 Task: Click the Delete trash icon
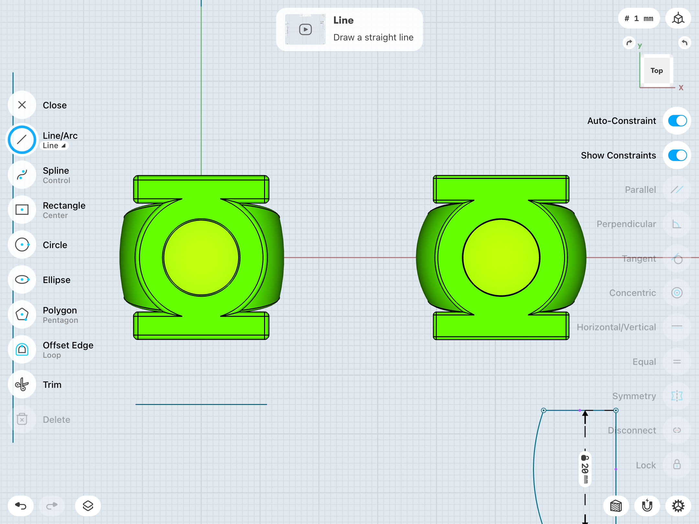[x=22, y=419]
